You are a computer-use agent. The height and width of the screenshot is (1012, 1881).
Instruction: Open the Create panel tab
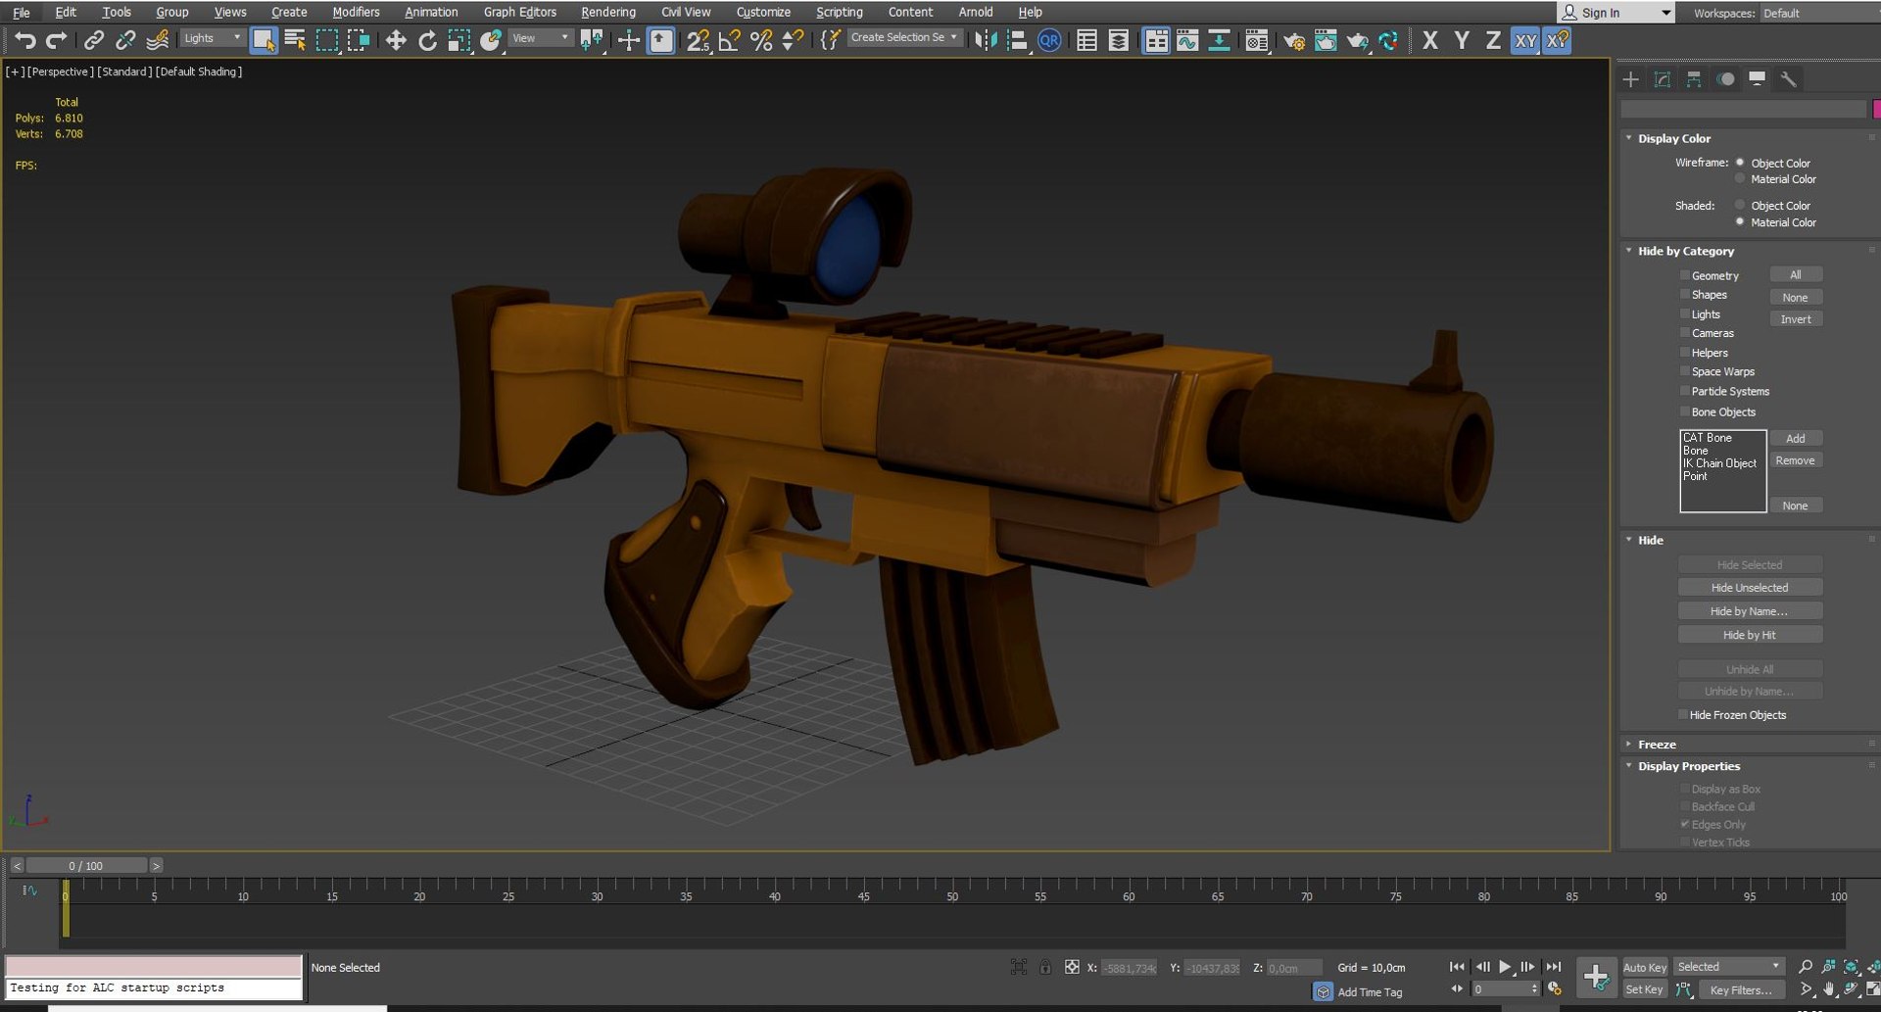pyautogui.click(x=1631, y=79)
